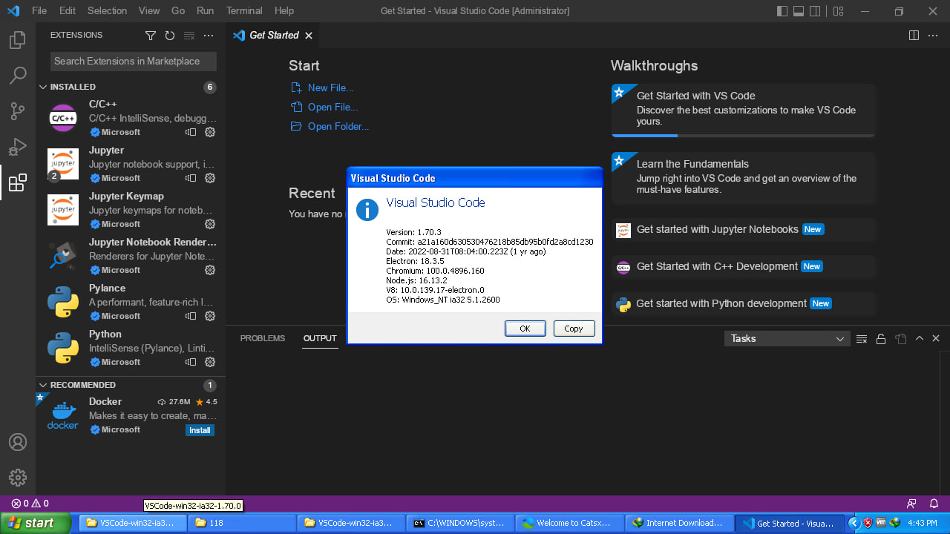950x534 pixels.
Task: Maximize the panel size chevron
Action: (x=920, y=338)
